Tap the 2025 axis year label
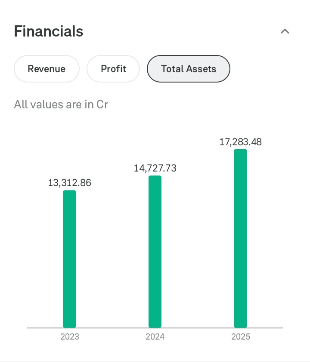The height and width of the screenshot is (362, 310). [x=241, y=337]
